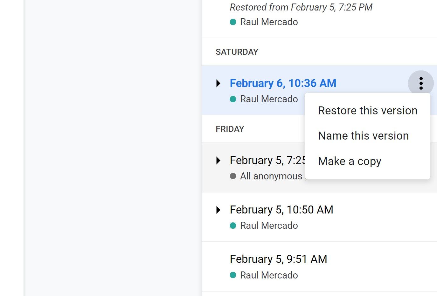Click the SATURDAY section header
This screenshot has width=437, height=296.
coord(237,52)
